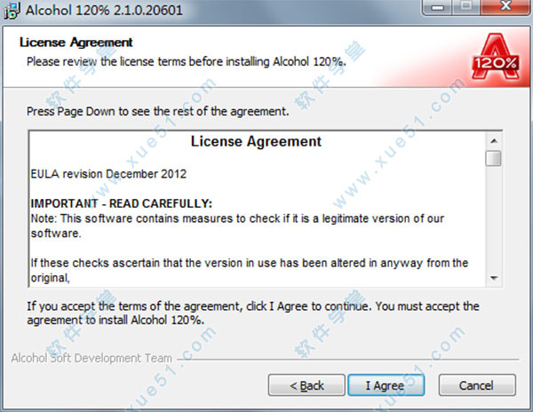The height and width of the screenshot is (412, 533).
Task: Return to previous step with Back button
Action: [306, 385]
